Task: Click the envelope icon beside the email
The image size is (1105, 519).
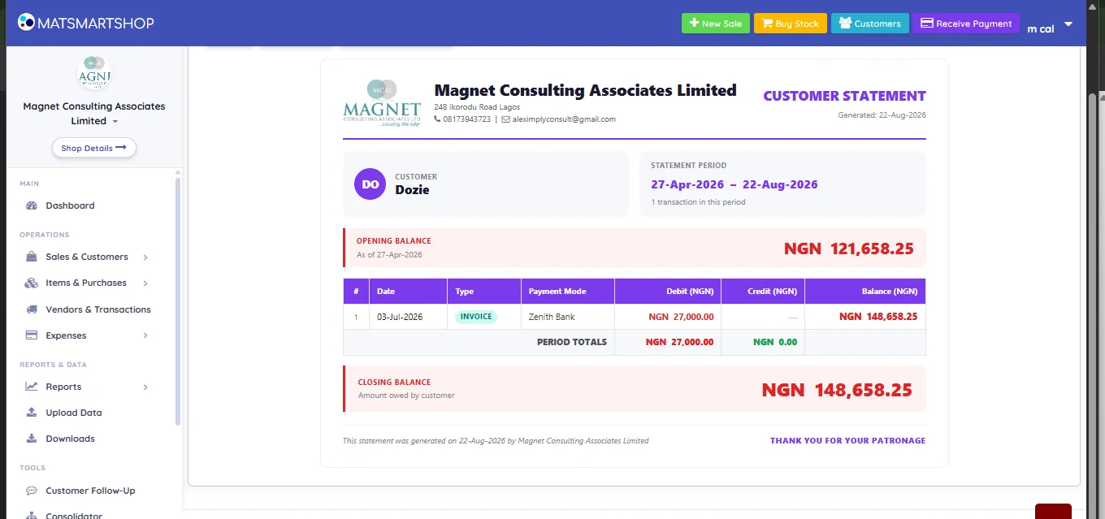Action: [505, 119]
